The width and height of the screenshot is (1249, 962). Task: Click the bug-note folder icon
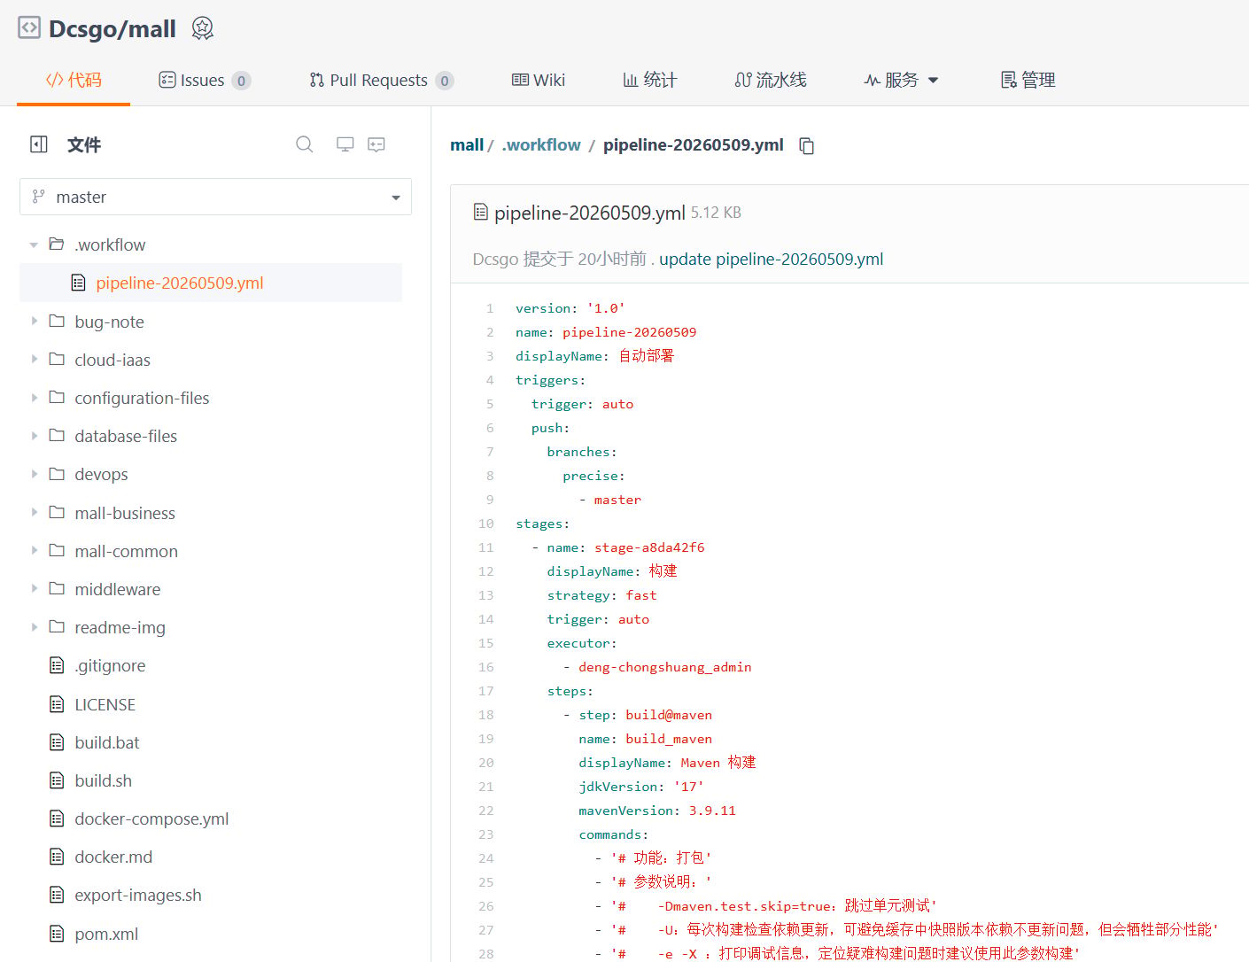pos(57,321)
